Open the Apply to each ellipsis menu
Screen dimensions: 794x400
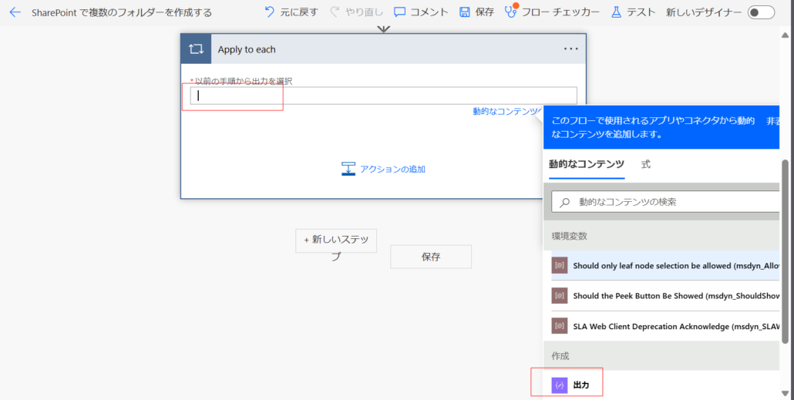[x=570, y=49]
